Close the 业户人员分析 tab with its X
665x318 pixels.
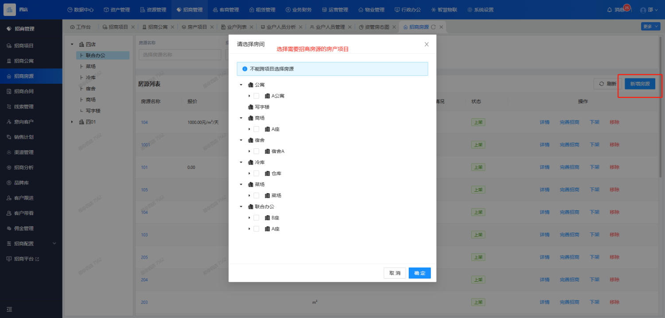(300, 27)
